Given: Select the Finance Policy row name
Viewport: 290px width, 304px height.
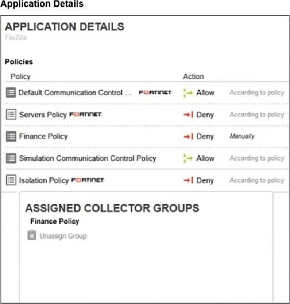Looking at the screenshot, I should (43, 136).
